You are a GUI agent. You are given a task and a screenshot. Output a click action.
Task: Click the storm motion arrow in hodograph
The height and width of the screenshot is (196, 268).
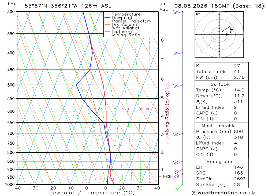(227, 35)
